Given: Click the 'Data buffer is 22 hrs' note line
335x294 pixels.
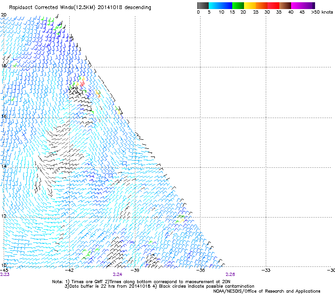Looking at the screenshot, I should tap(159, 286).
